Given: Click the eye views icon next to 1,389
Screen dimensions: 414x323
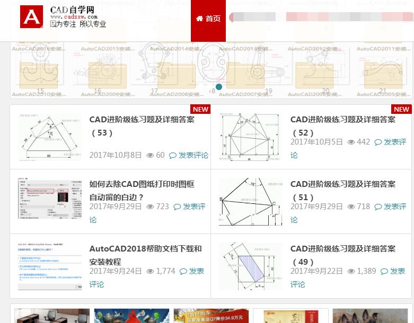Looking at the screenshot, I should (x=351, y=271).
